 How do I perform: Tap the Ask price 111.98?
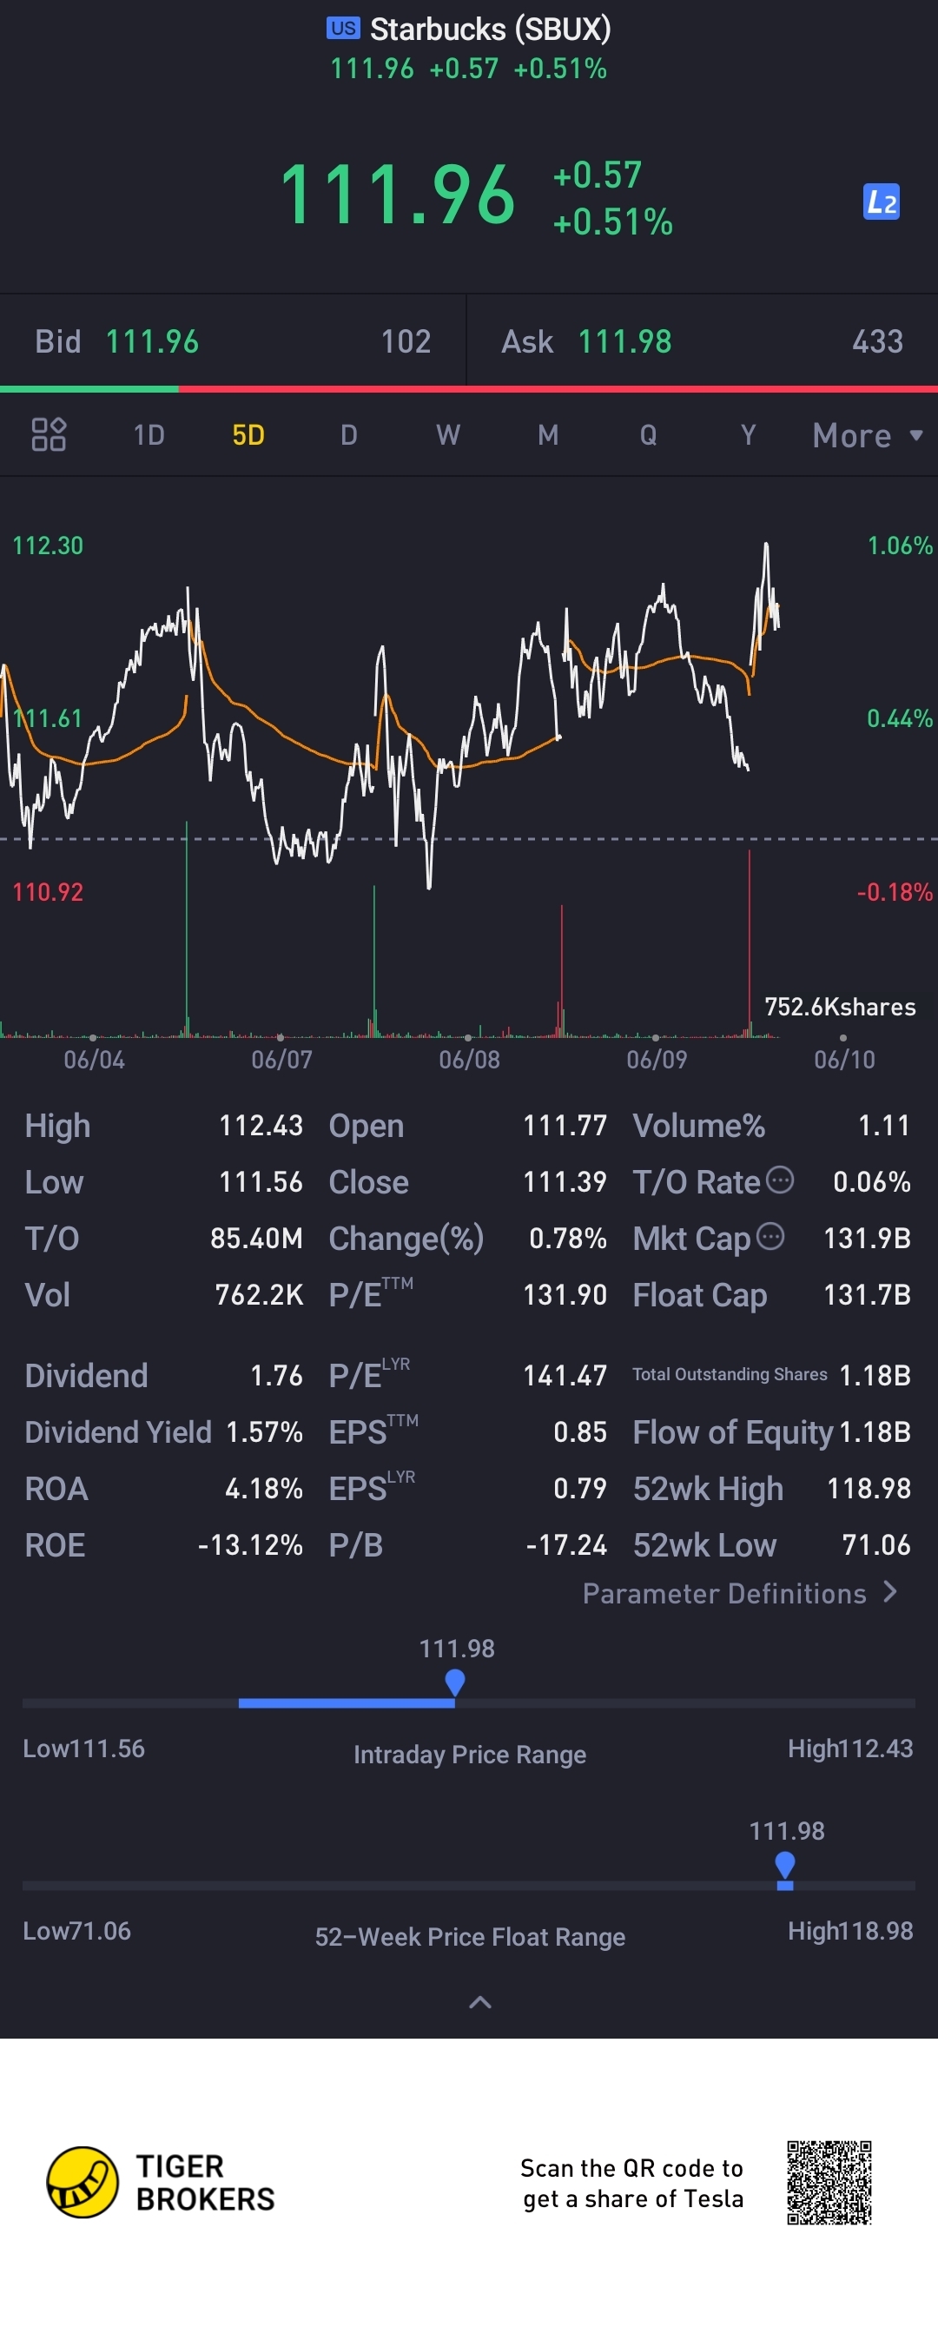click(x=624, y=341)
